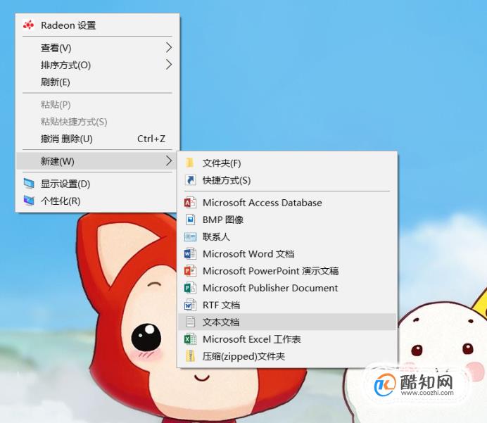487x423 pixels.
Task: Create new 压缩(zipped)文件夹
Action: click(287, 356)
